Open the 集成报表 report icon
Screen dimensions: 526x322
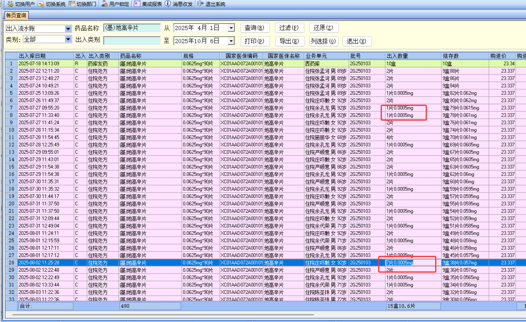(x=137, y=4)
